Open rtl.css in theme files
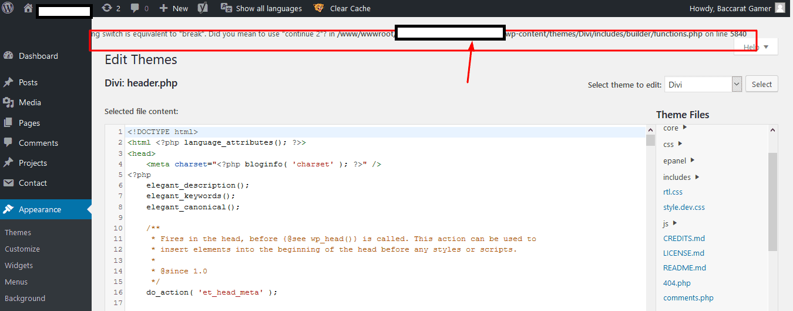Viewport: 793px width, 311px height. pyautogui.click(x=673, y=192)
